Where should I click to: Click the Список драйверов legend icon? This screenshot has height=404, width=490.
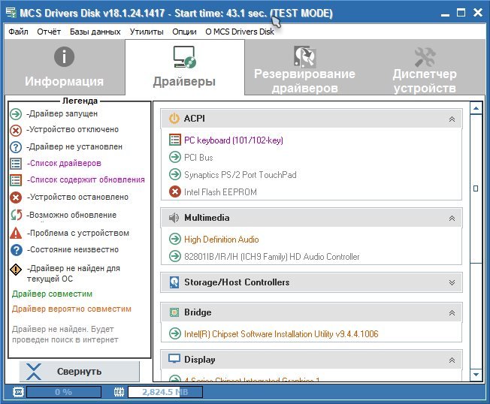(x=16, y=164)
